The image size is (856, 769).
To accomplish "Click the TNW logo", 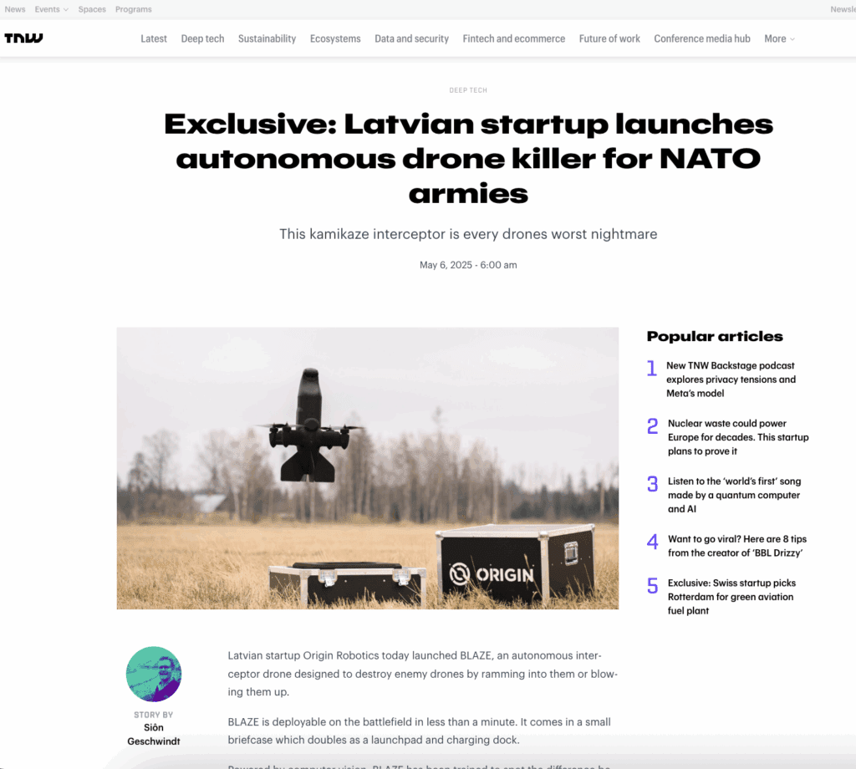I will [x=23, y=38].
